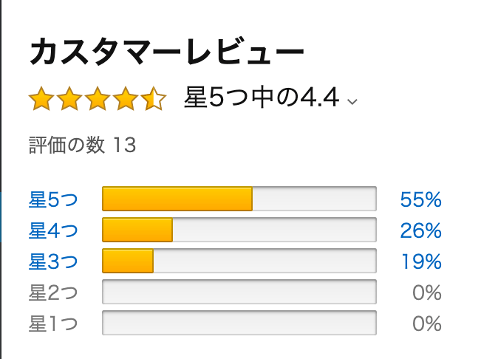Select the 26% percentage link
The height and width of the screenshot is (359, 498).
pos(421,230)
